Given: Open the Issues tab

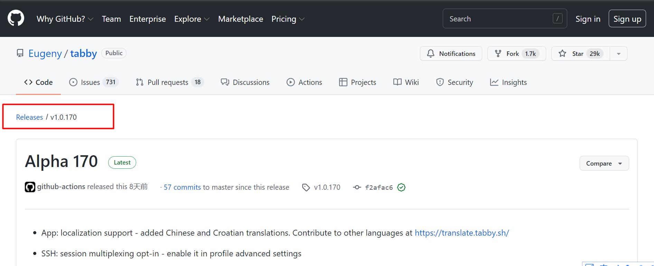Looking at the screenshot, I should pos(94,82).
